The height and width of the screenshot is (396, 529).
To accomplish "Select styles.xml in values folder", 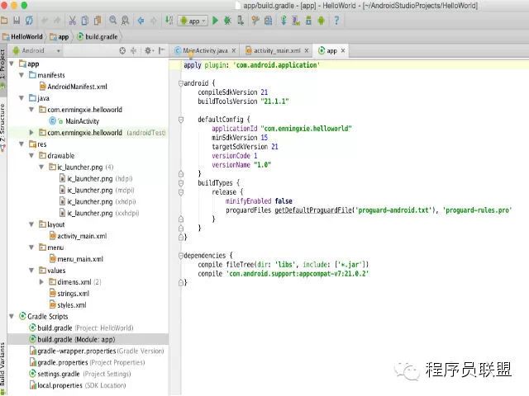I will [x=68, y=305].
